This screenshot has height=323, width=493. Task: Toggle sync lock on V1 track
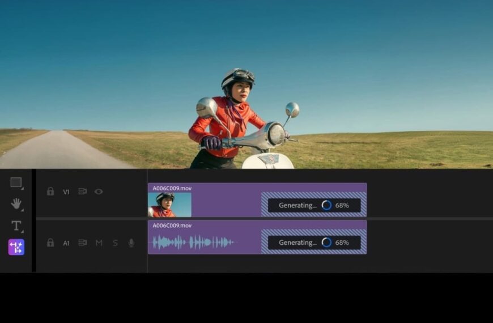(82, 192)
